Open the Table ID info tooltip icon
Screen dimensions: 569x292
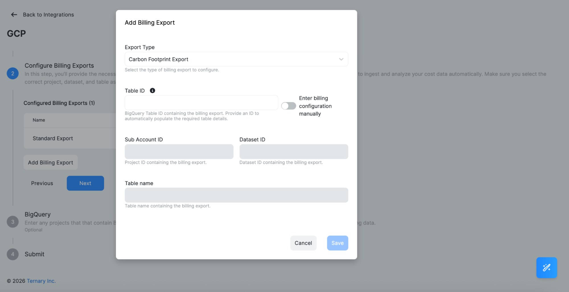coord(152,90)
